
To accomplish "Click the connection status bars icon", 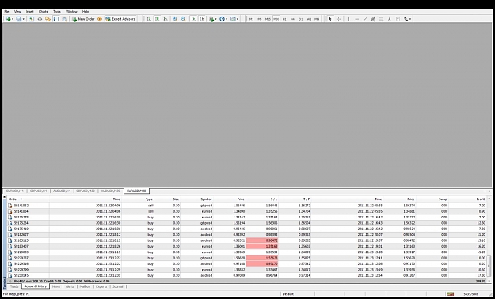I will tap(450, 294).
